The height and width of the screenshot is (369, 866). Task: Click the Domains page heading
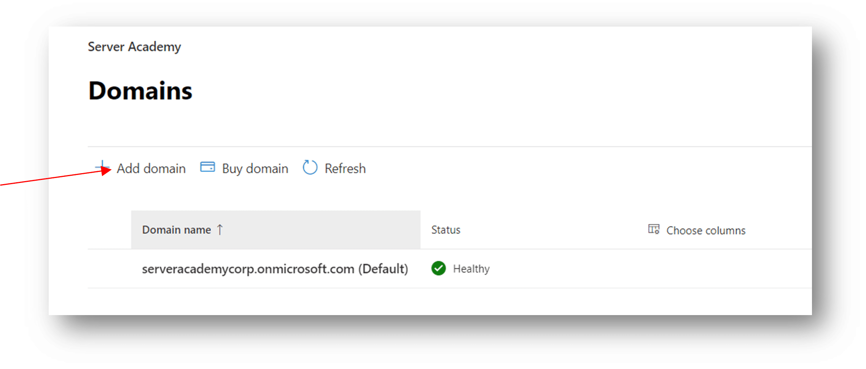click(x=140, y=91)
